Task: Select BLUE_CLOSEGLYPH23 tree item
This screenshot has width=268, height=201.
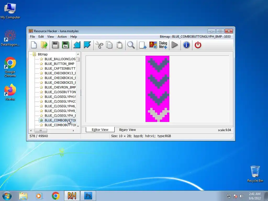Action: 60,101
